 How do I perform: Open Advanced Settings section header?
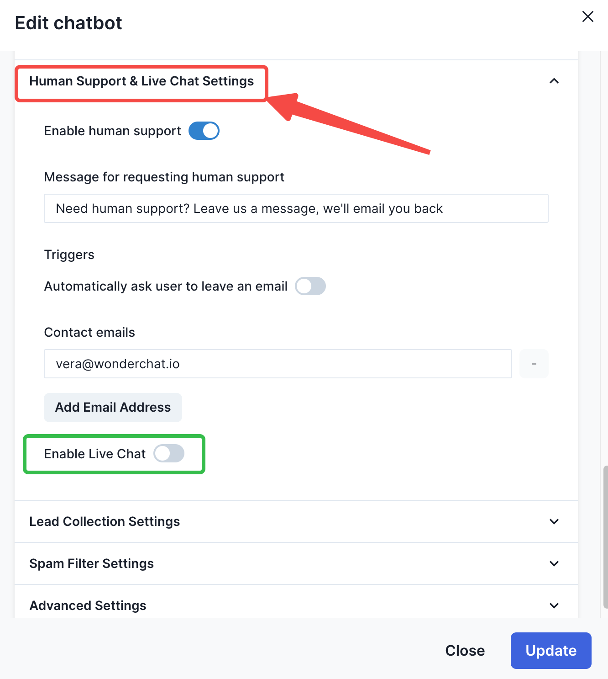(88, 605)
